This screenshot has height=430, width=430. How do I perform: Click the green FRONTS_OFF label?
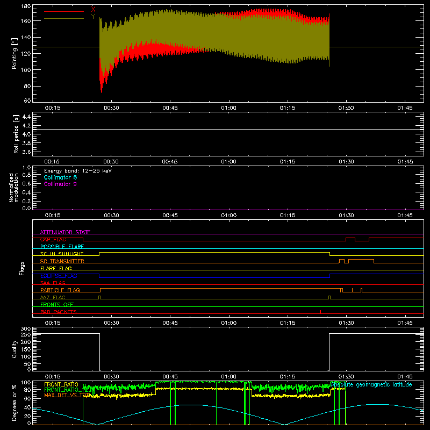[x=57, y=304]
